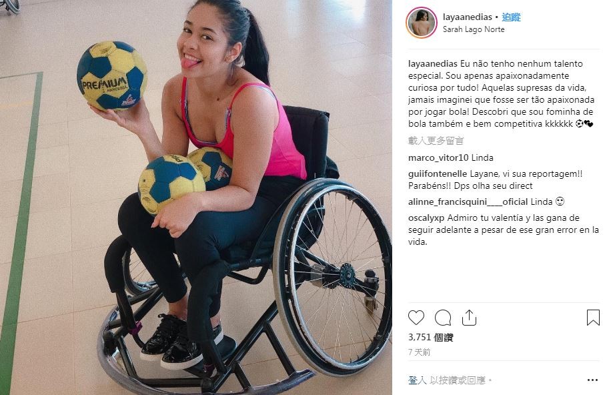Open comments via speech bubble icon
This screenshot has width=615, height=395.
443,318
